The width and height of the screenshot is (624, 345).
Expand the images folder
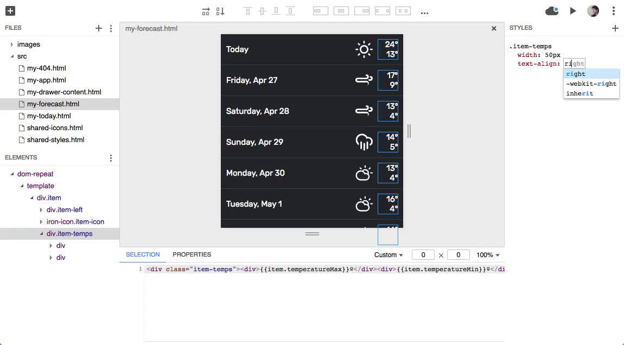(12, 44)
